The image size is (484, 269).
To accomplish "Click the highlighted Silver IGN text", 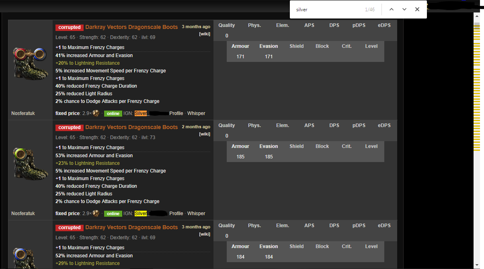I will coord(141,113).
